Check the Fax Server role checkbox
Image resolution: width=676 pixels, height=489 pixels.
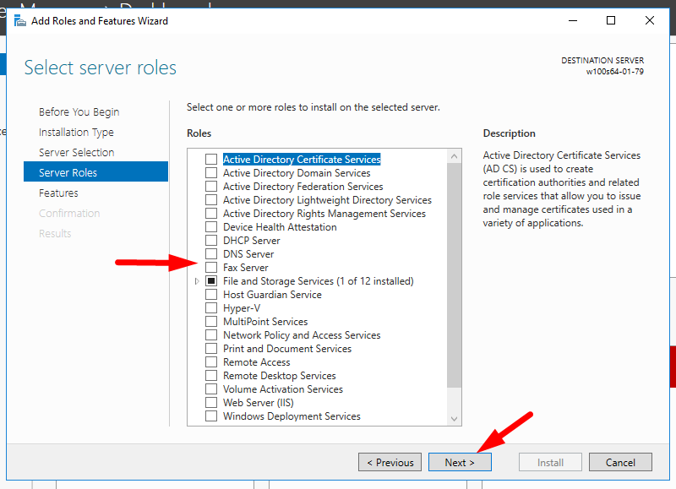click(211, 268)
